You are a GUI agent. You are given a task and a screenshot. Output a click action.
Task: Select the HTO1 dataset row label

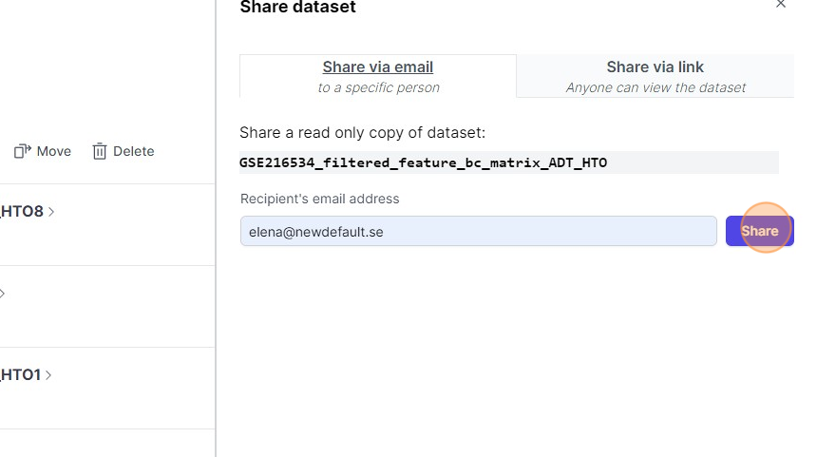pos(20,375)
